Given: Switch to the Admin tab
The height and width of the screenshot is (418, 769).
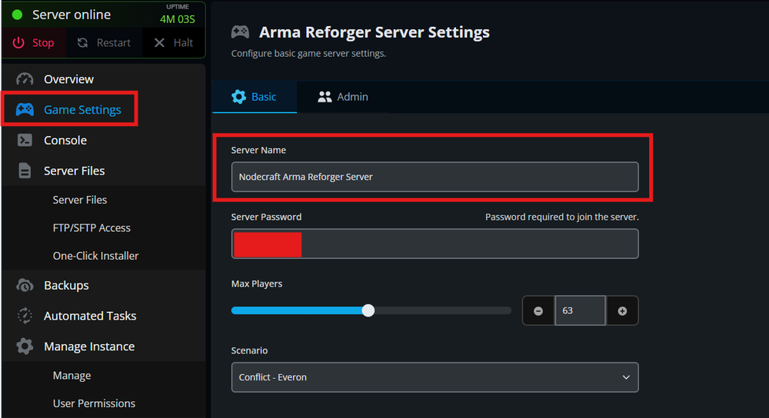Looking at the screenshot, I should tap(343, 97).
